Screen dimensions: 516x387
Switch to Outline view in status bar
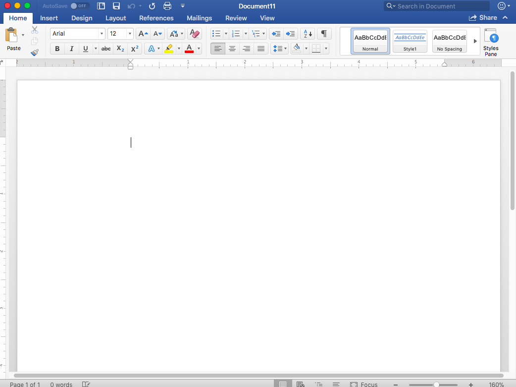click(x=318, y=384)
